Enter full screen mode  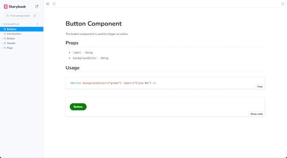[283, 4]
